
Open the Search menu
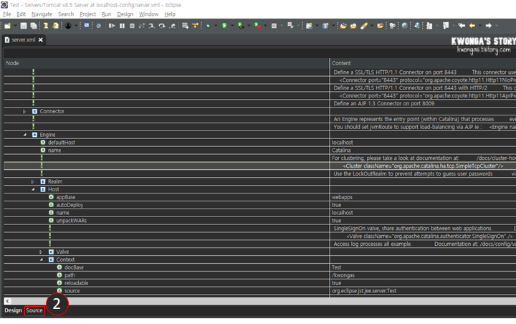tap(66, 14)
